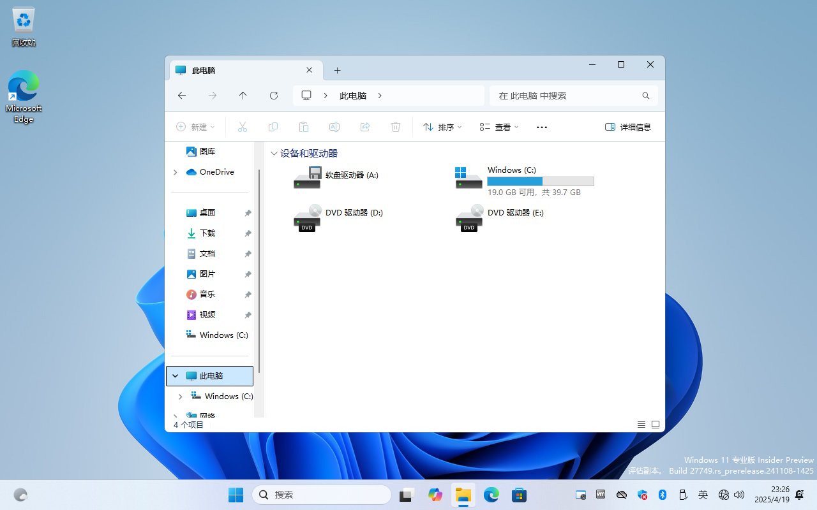Open the volume speaker tray icon
This screenshot has width=817, height=510.
coord(739,495)
